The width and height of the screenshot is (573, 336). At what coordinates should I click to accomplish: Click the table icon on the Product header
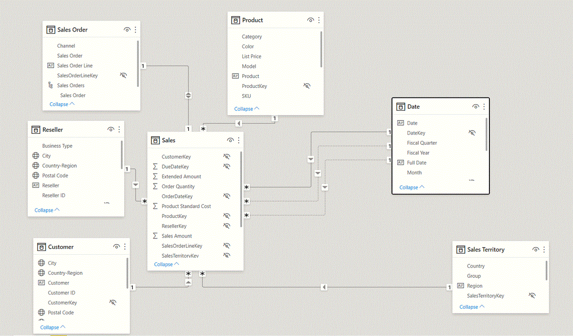235,20
